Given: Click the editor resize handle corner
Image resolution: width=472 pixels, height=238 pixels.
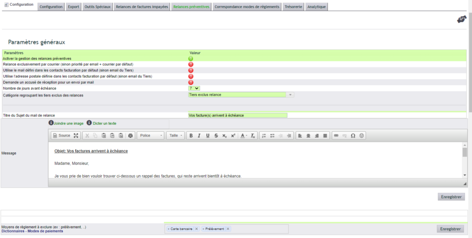Looking at the screenshot, I should [x=465, y=183].
